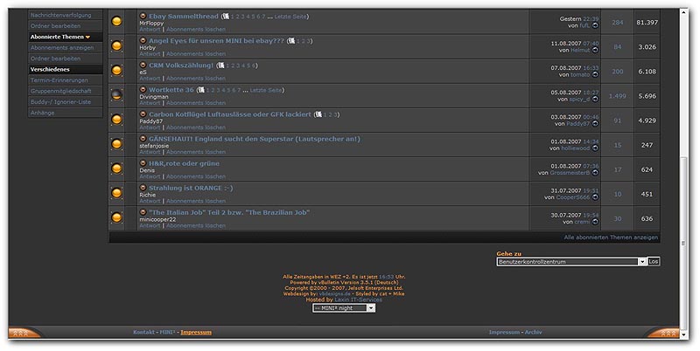Click Alle abonnierten Themen anzeigen

(611, 237)
